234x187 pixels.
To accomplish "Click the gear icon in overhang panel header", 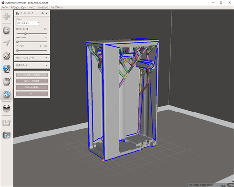I will [43, 13].
